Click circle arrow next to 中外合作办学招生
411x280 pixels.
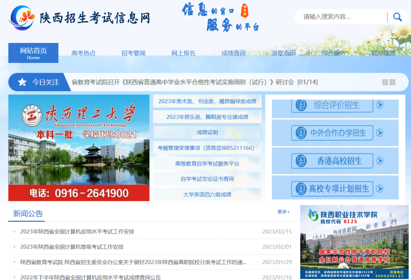[379, 133]
